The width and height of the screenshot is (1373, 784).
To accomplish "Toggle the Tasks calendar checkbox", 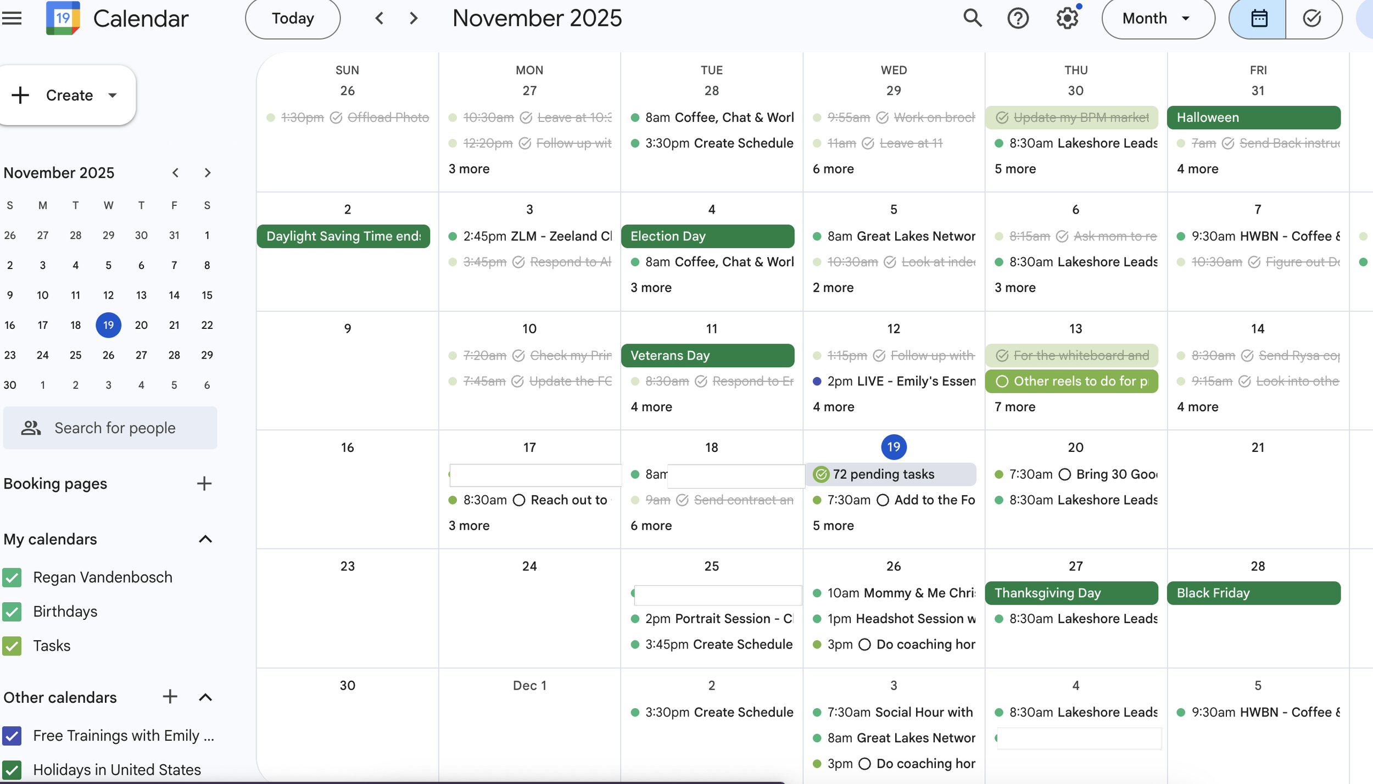I will (x=12, y=646).
